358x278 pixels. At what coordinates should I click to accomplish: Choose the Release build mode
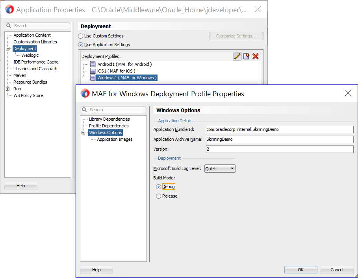pos(158,196)
